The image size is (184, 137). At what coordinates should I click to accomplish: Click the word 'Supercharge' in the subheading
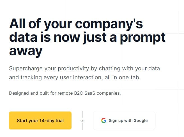26,69
